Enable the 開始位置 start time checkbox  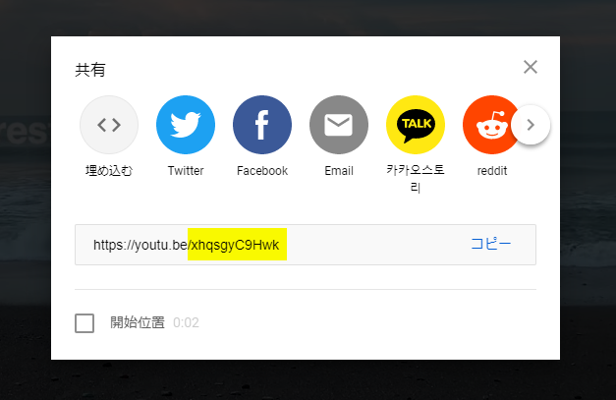[84, 323]
